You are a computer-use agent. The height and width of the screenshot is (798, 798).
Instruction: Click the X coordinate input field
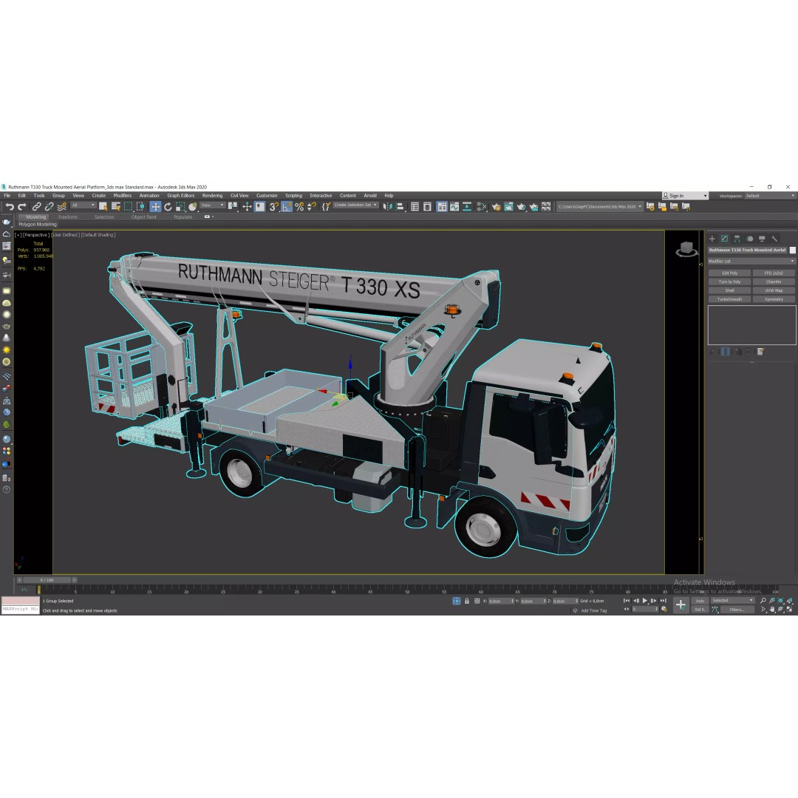click(x=501, y=601)
